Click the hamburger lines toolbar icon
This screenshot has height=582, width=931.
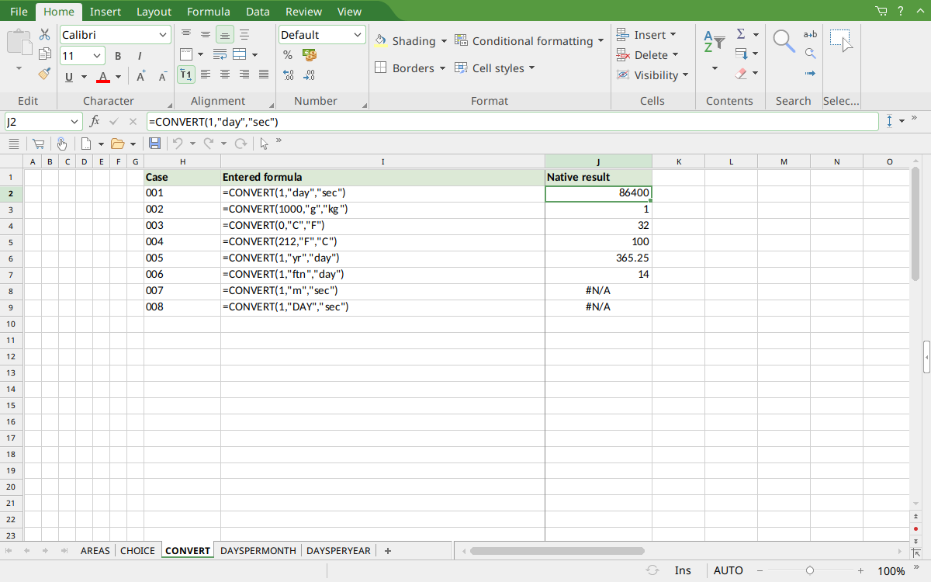pyautogui.click(x=13, y=144)
